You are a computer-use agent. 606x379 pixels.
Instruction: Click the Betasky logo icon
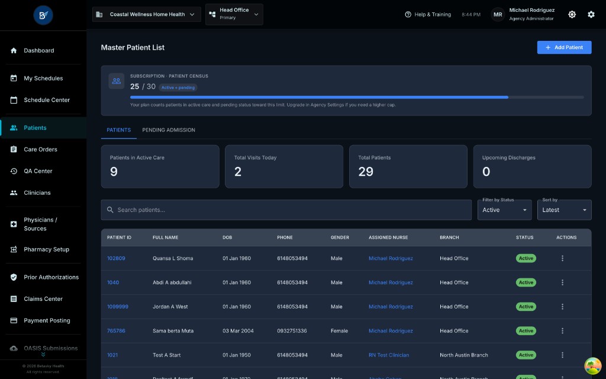43,15
